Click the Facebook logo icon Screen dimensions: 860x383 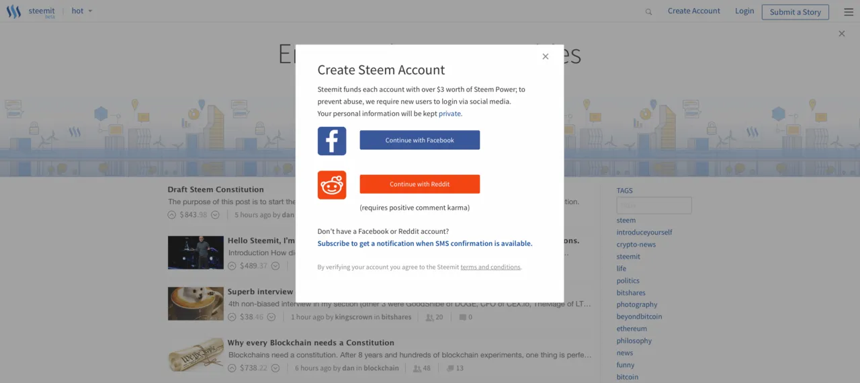click(332, 141)
